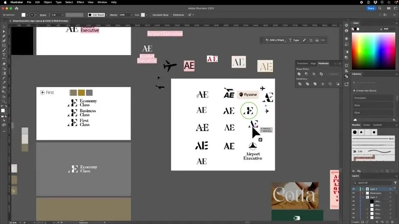The width and height of the screenshot is (399, 224).
Task: Collapse Layer 1 disclosure arrow
Action: (x=363, y=197)
